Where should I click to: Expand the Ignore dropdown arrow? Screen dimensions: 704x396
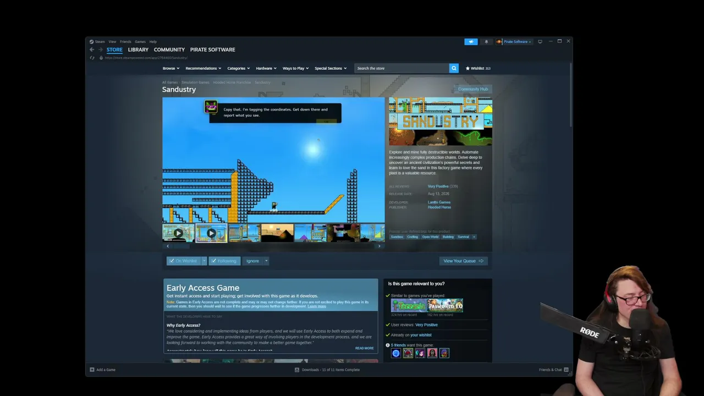click(x=266, y=261)
